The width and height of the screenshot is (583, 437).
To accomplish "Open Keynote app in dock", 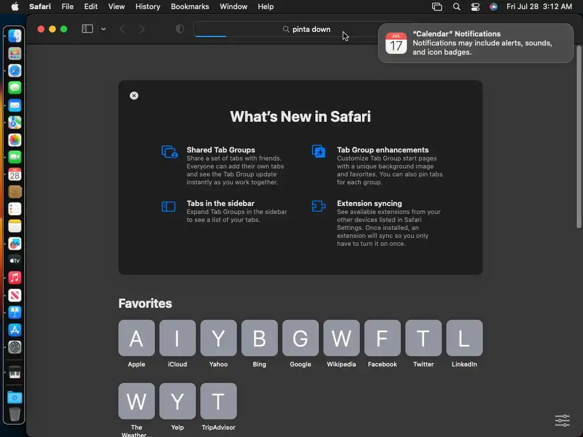I will pos(14,312).
